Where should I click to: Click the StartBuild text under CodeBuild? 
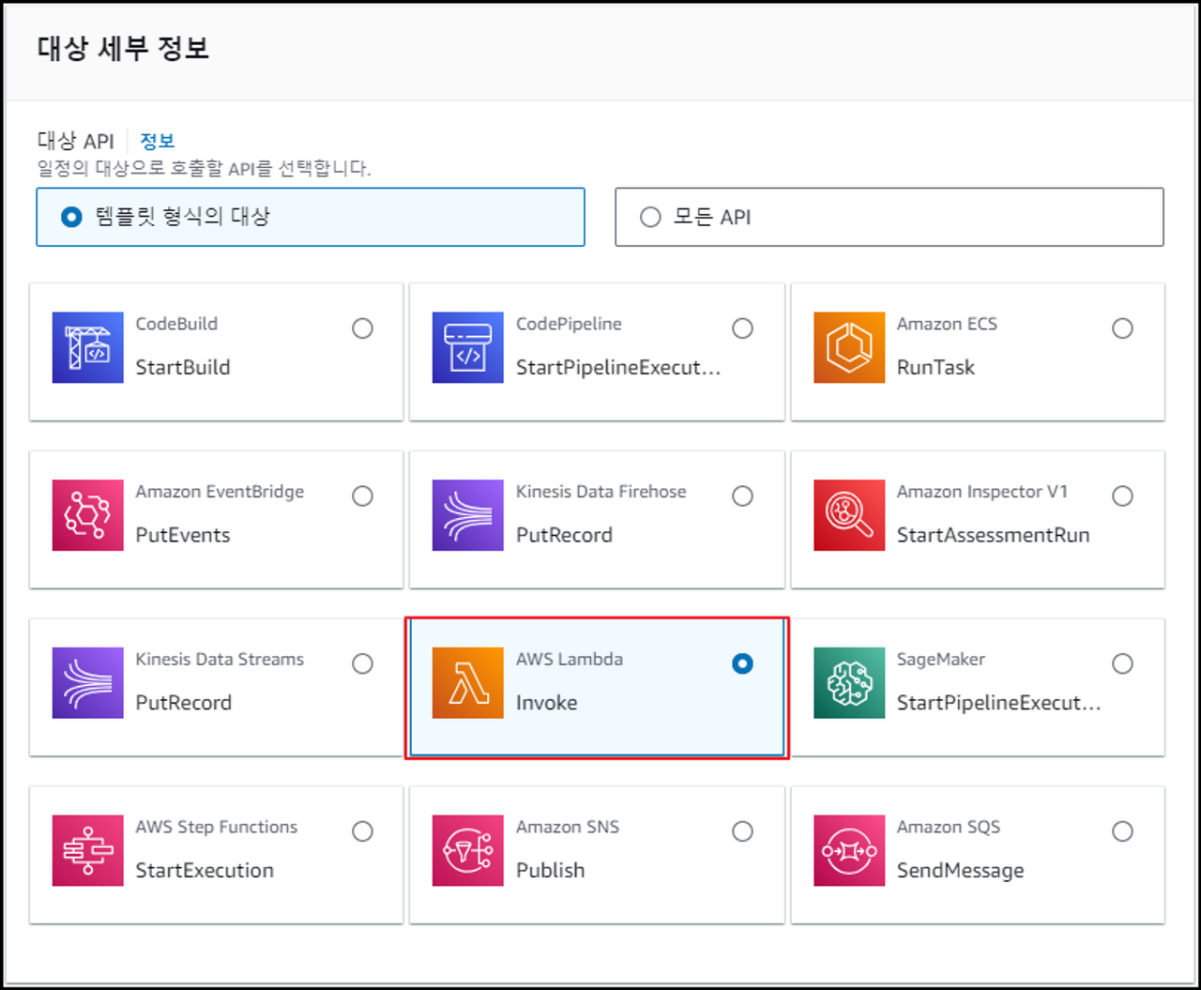coord(183,367)
